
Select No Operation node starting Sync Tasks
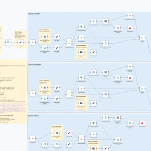coord(33,139)
